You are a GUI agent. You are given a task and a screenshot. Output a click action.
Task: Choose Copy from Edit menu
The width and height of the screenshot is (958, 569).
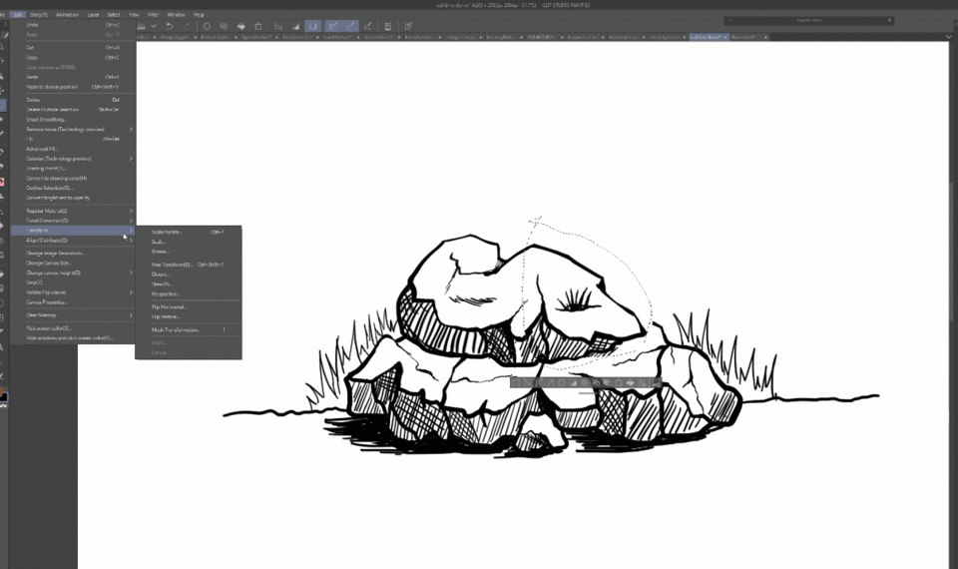[x=73, y=58]
